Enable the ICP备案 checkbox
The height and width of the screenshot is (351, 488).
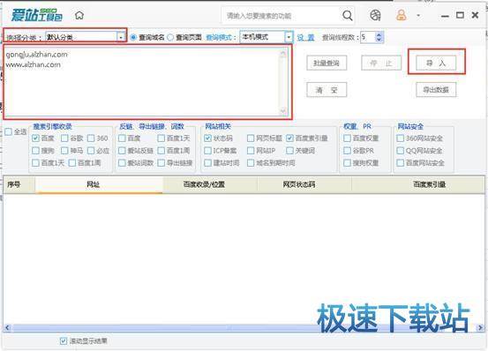[208, 151]
